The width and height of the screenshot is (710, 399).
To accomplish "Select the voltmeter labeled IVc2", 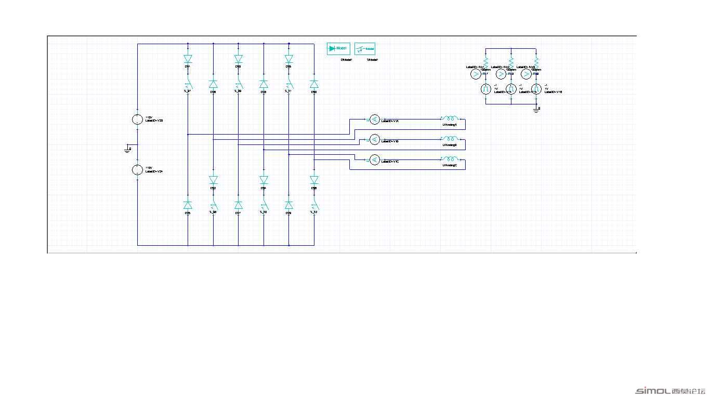I will 501,75.
